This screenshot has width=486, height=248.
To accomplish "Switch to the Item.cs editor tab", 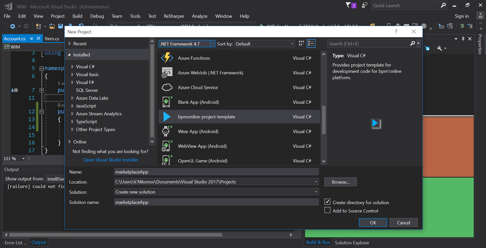I will [x=52, y=39].
